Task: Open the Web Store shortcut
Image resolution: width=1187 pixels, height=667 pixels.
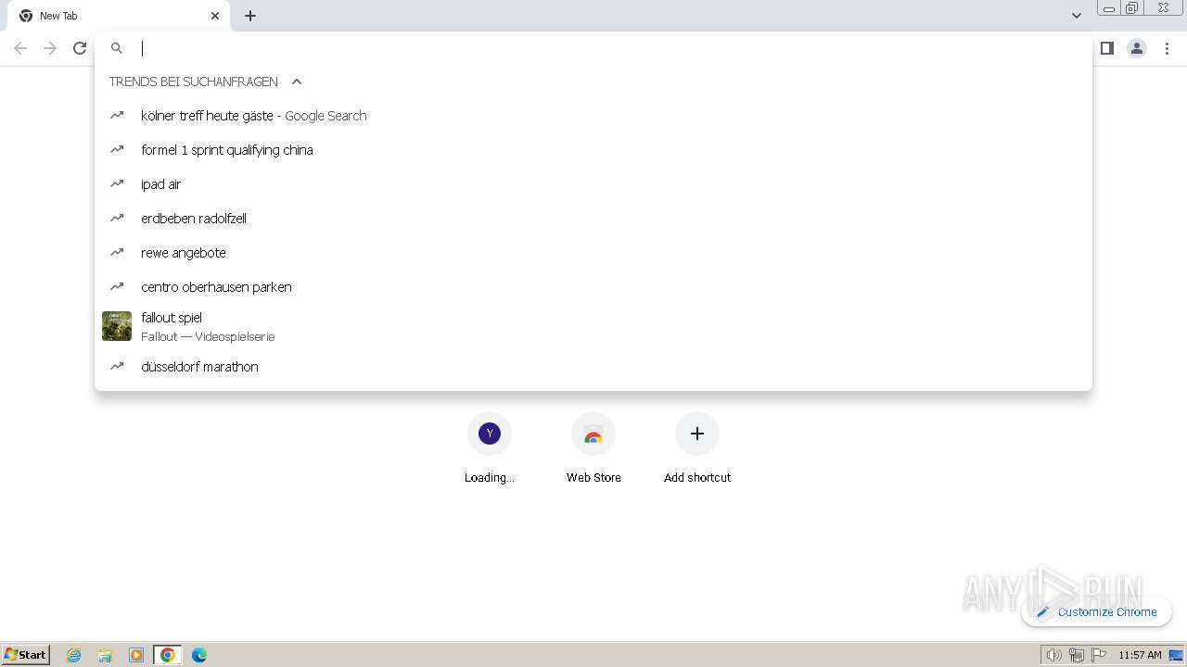Action: (593, 448)
